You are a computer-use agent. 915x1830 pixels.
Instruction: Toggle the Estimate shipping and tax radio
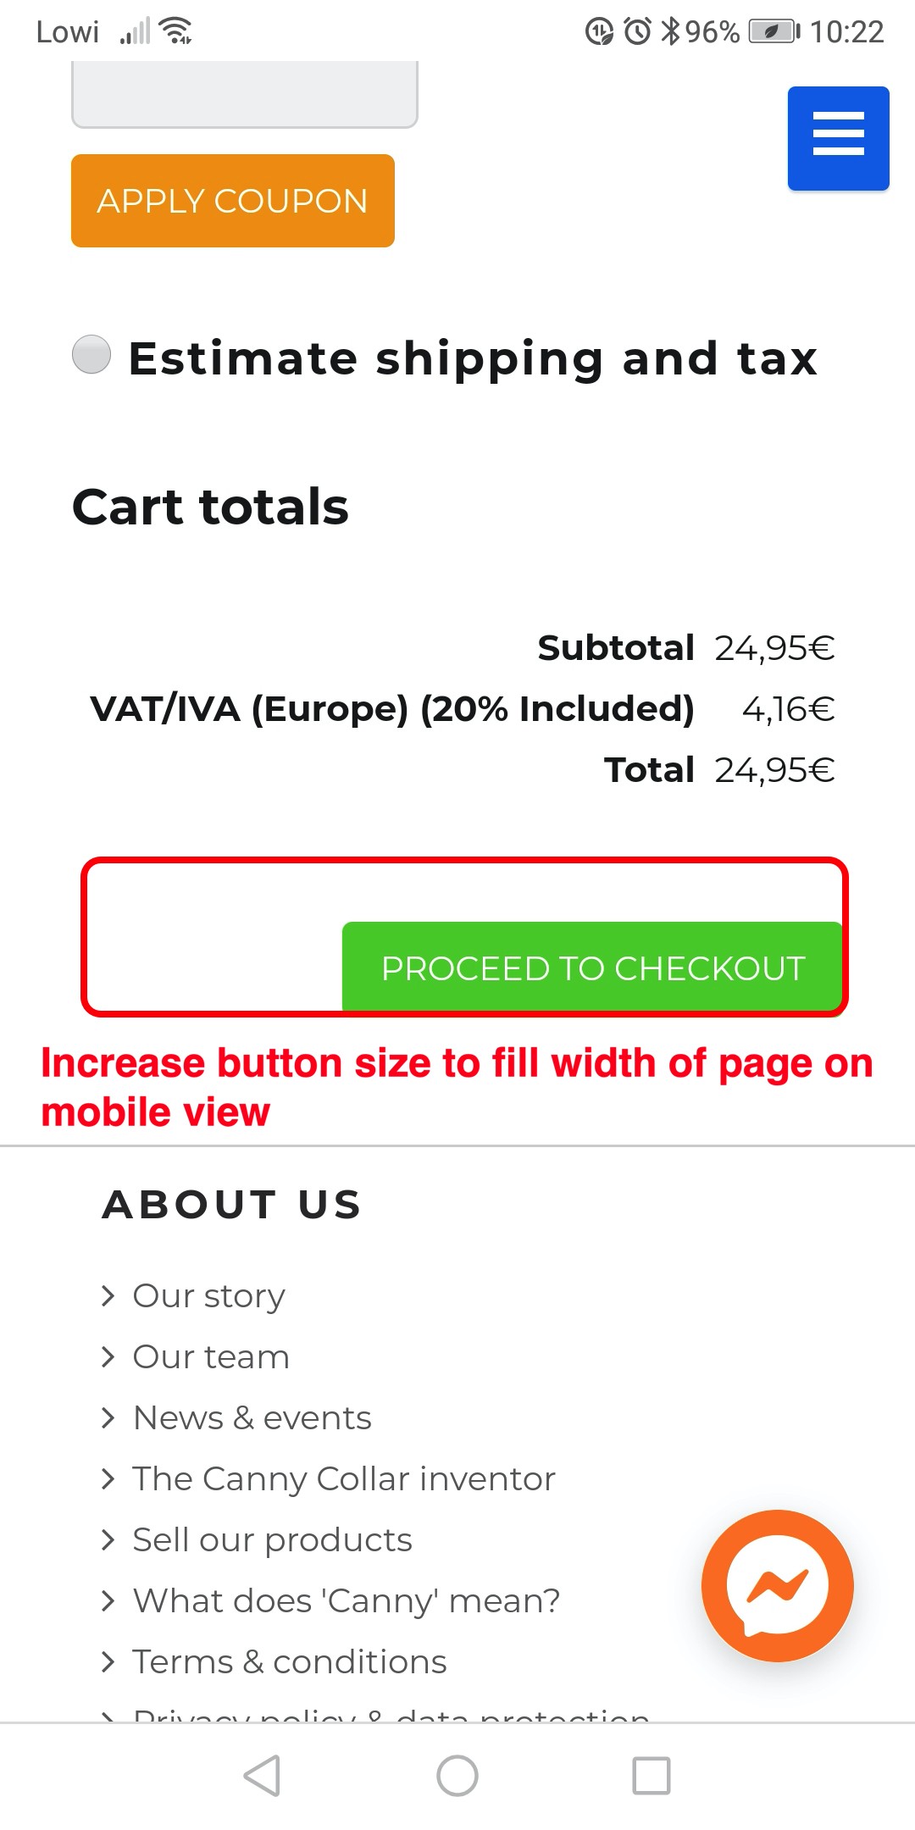click(91, 355)
